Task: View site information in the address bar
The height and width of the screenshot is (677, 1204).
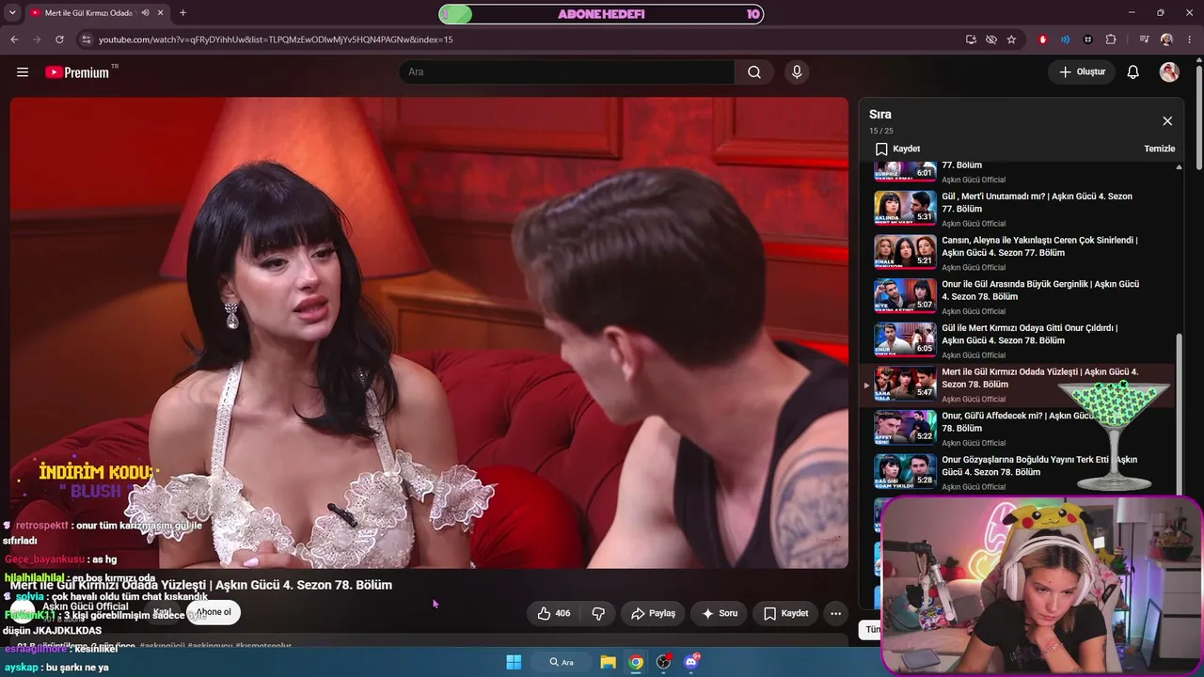Action: [x=87, y=39]
